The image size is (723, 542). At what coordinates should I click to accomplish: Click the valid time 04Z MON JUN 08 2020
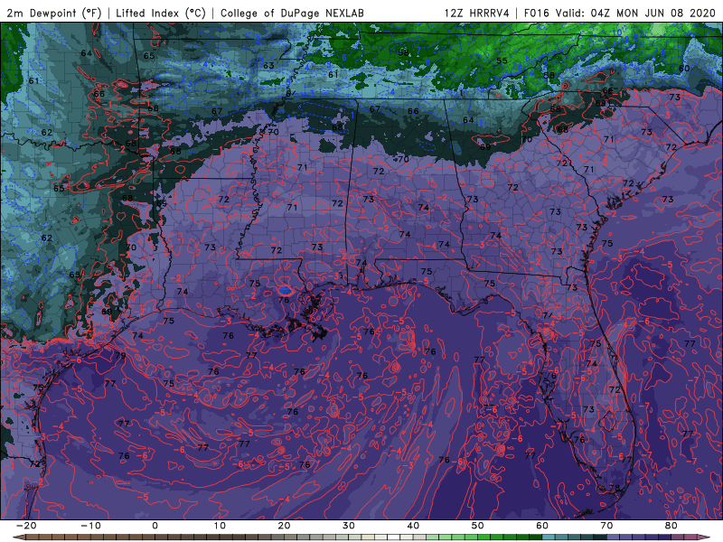tap(653, 13)
